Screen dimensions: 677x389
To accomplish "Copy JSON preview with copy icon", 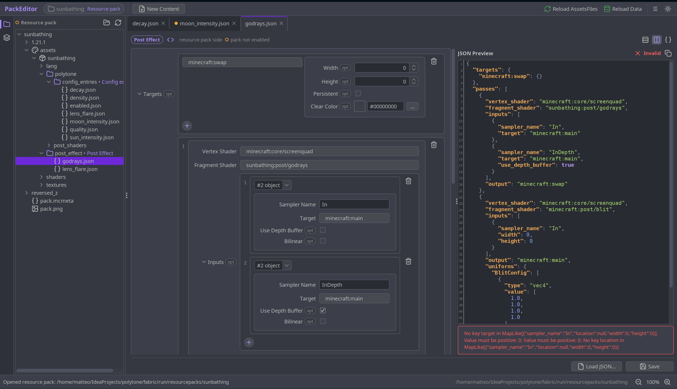I will 668,53.
